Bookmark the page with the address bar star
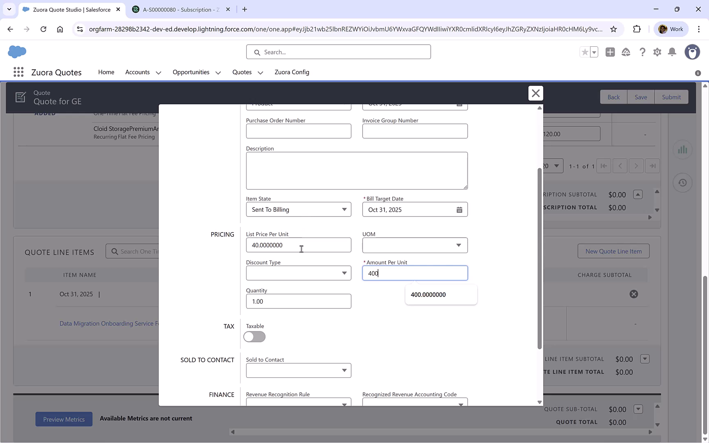This screenshot has width=709, height=443. pos(613,29)
